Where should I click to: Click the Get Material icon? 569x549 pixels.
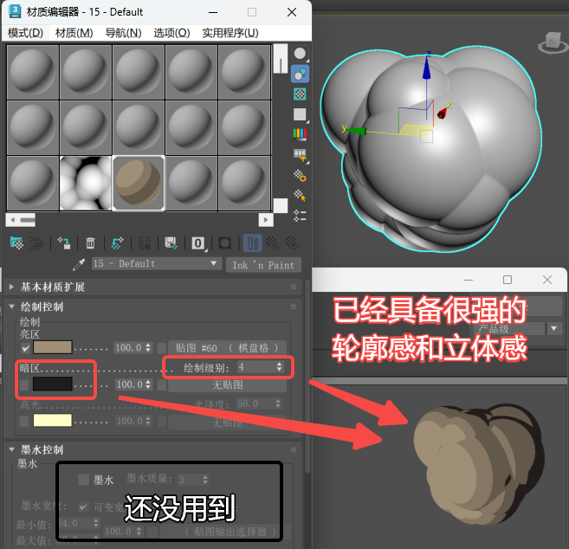pyautogui.click(x=16, y=243)
